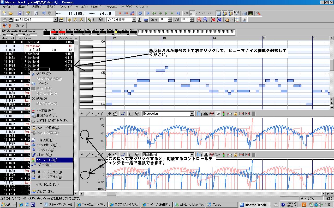Toggle the rectangle selection tool
Screen dimensions: 334x208
pyautogui.click(x=96, y=19)
